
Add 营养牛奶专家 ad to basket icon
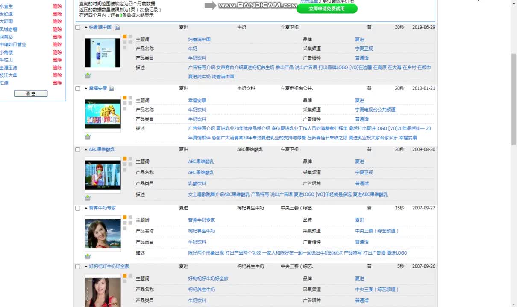(x=88, y=256)
